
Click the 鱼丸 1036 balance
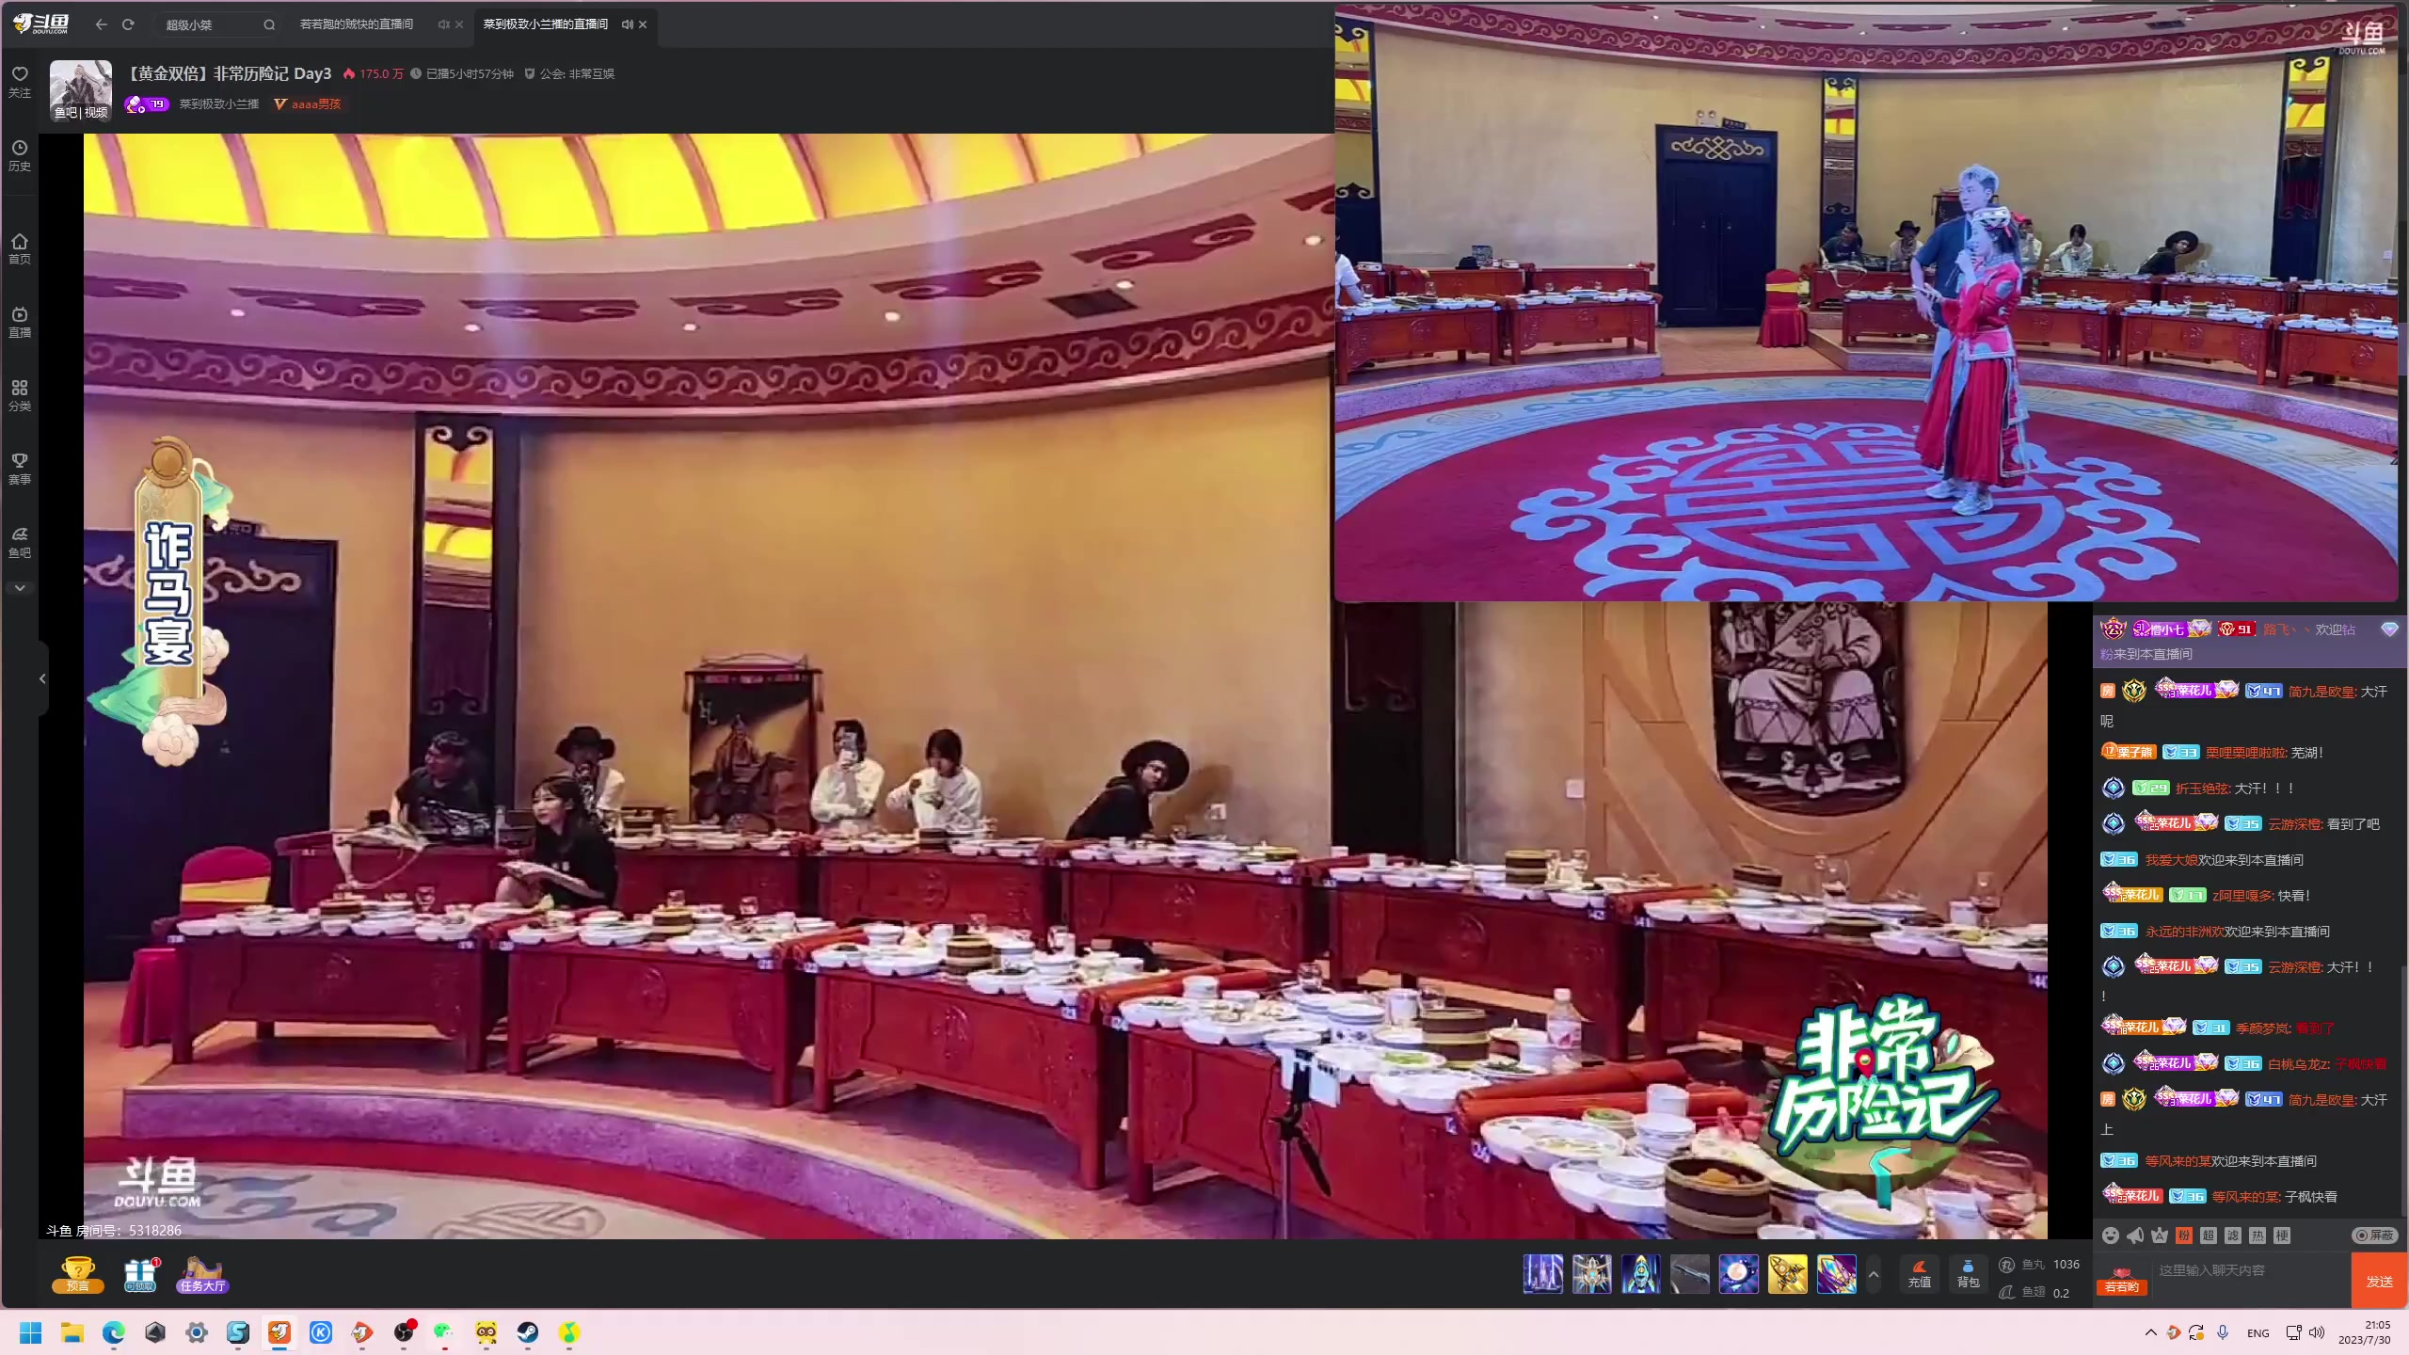click(x=2039, y=1265)
